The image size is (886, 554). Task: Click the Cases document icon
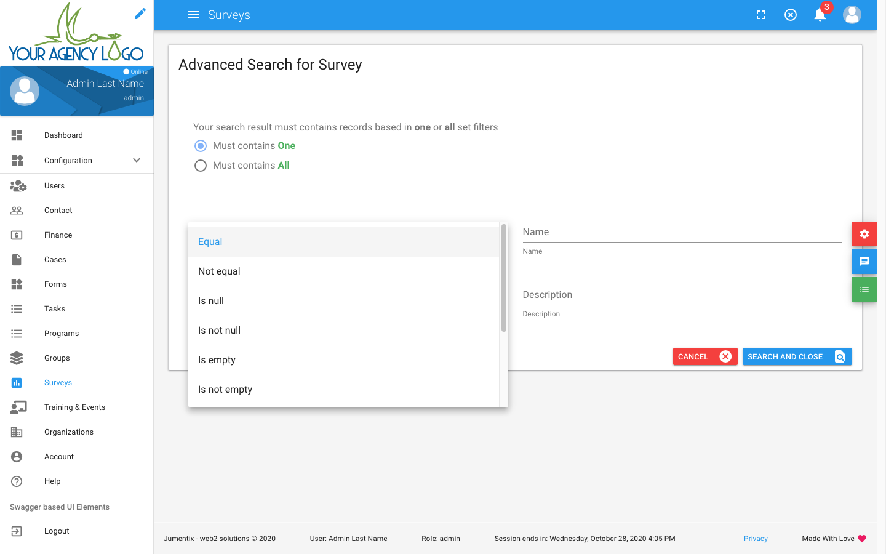[17, 260]
